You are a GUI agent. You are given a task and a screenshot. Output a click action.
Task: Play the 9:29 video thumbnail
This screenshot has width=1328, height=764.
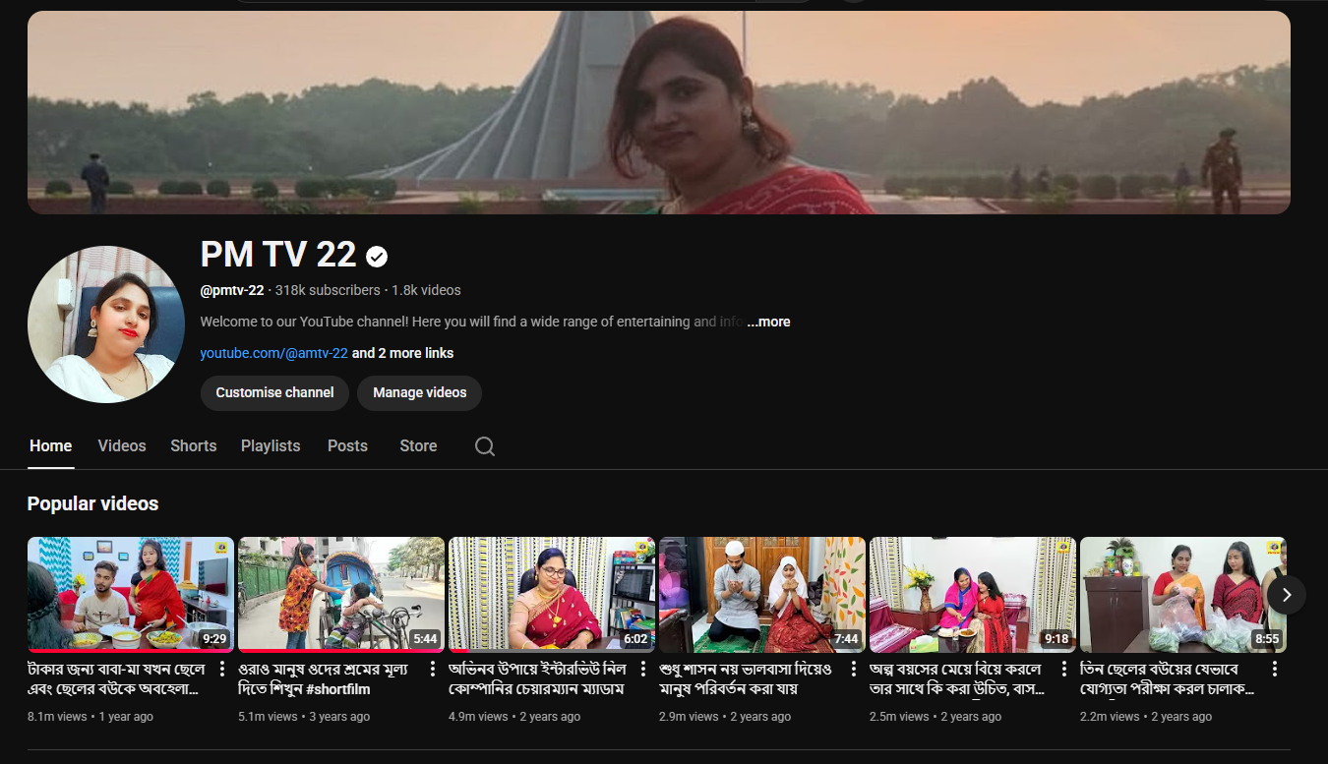pyautogui.click(x=130, y=594)
